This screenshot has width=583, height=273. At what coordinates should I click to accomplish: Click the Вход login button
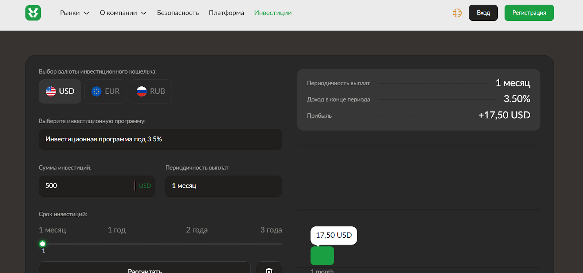[483, 13]
